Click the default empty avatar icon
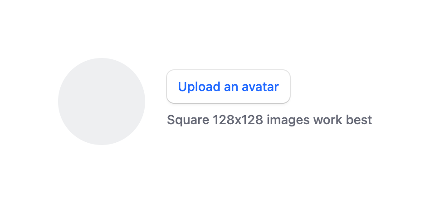 click(x=102, y=101)
